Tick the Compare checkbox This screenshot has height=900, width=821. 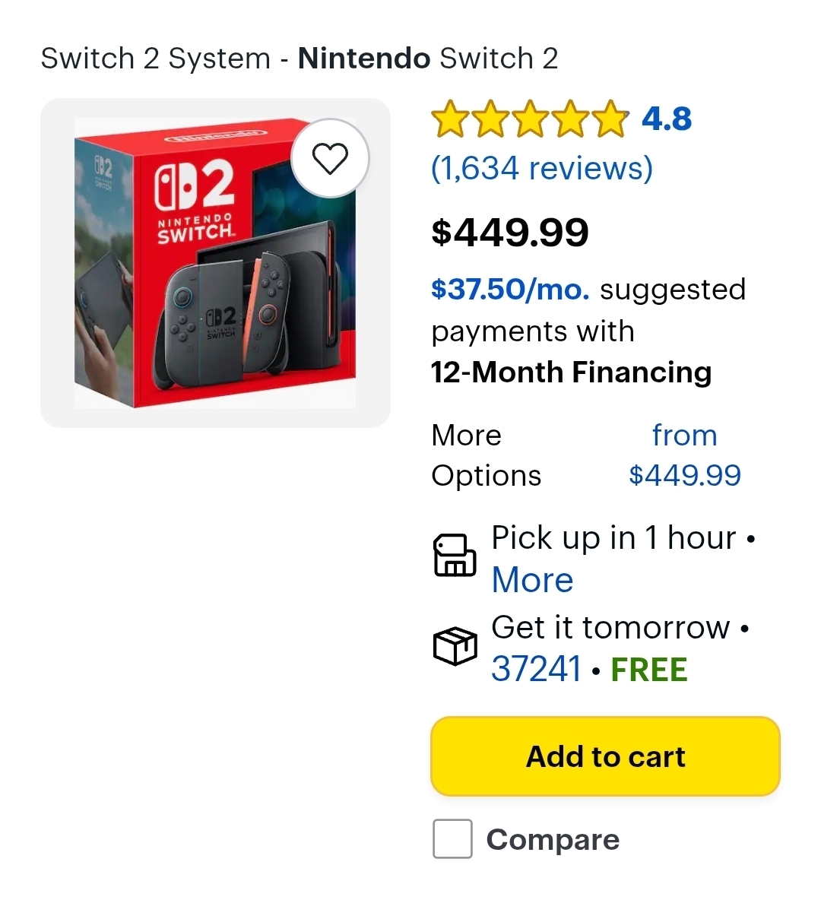(x=452, y=838)
